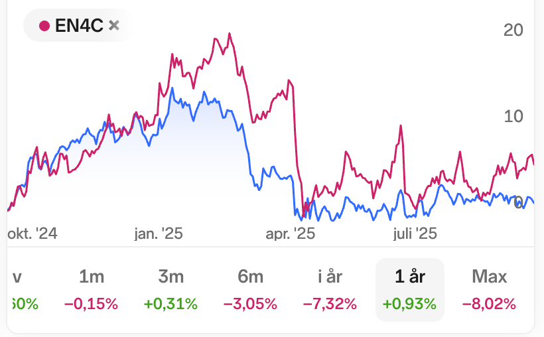Switch to the 1m time range

[91, 277]
